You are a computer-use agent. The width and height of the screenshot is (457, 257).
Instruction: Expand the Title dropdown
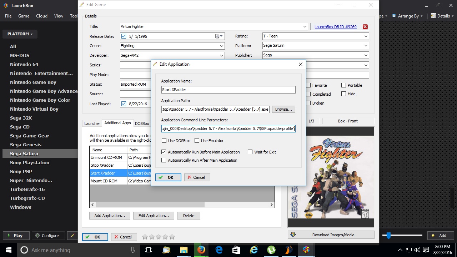305,26
